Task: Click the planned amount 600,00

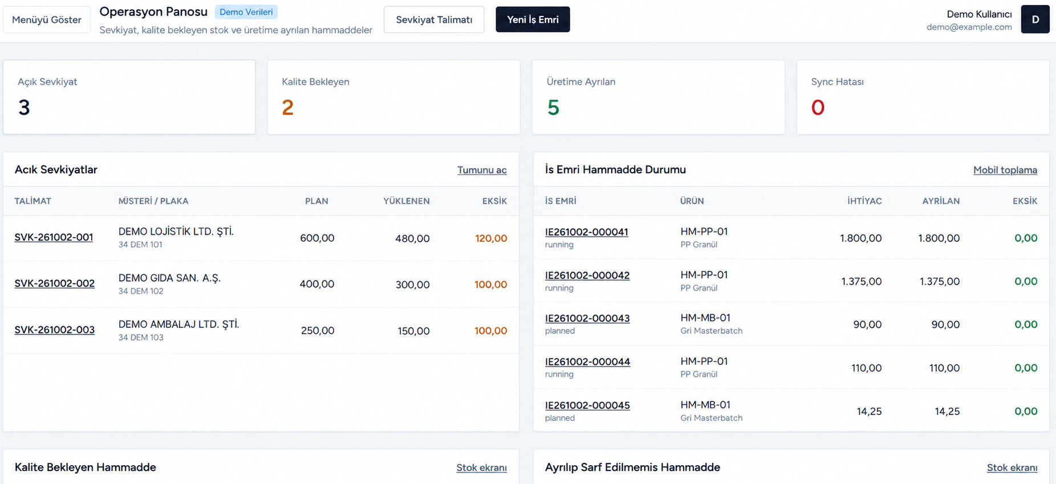Action: (317, 238)
